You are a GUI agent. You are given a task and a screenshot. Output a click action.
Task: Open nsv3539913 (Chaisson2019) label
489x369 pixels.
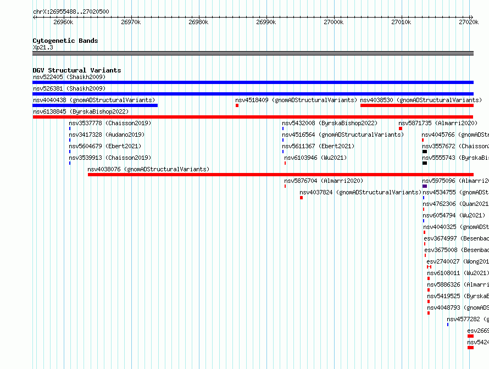(x=110, y=158)
